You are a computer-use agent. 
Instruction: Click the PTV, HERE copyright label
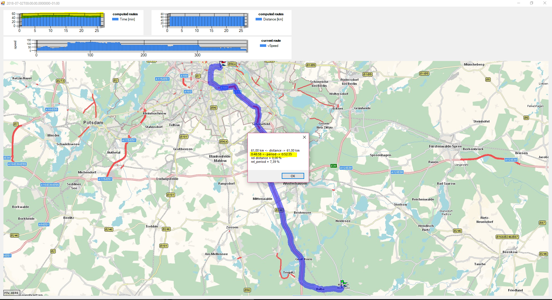click(x=11, y=293)
